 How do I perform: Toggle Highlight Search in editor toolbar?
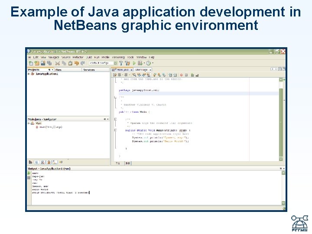pos(149,75)
